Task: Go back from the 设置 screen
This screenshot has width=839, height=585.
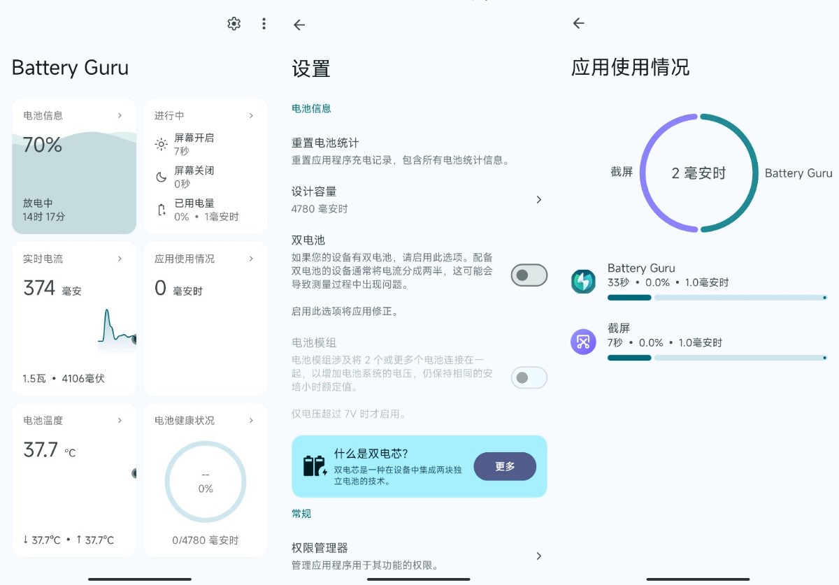Action: pyautogui.click(x=299, y=25)
